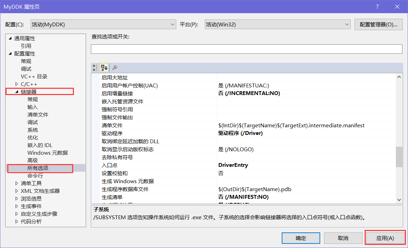Select VC++ 目录 in the tree
Viewport: 408px width, 248px height.
(x=34, y=77)
